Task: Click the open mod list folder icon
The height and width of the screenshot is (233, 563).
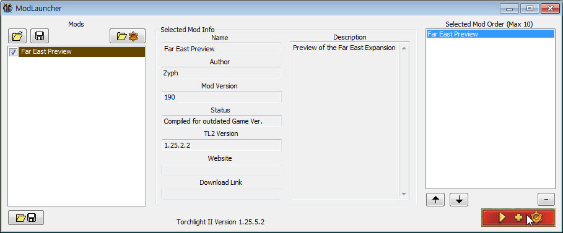Action: pos(17,36)
